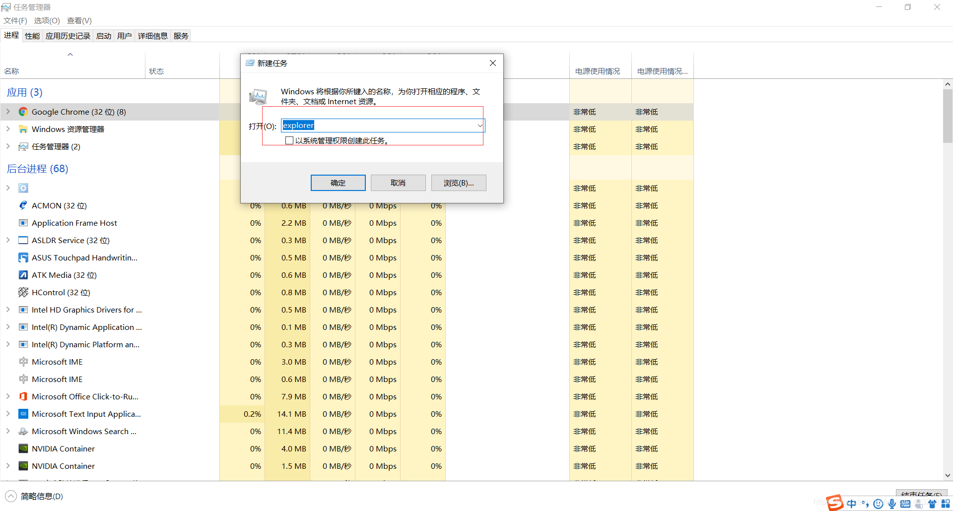This screenshot has width=953, height=511.
Task: Click the ATK Media icon
Action: (23, 275)
